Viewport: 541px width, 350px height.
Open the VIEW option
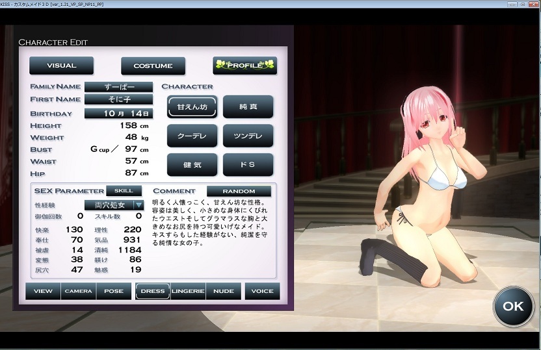pos(43,291)
